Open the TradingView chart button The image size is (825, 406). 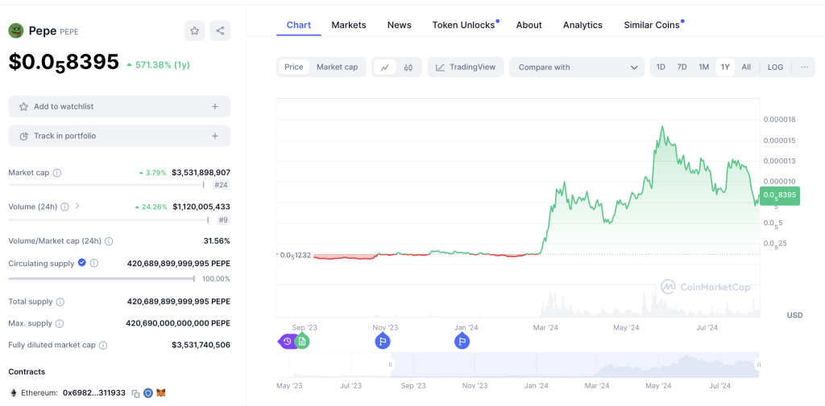(x=466, y=68)
